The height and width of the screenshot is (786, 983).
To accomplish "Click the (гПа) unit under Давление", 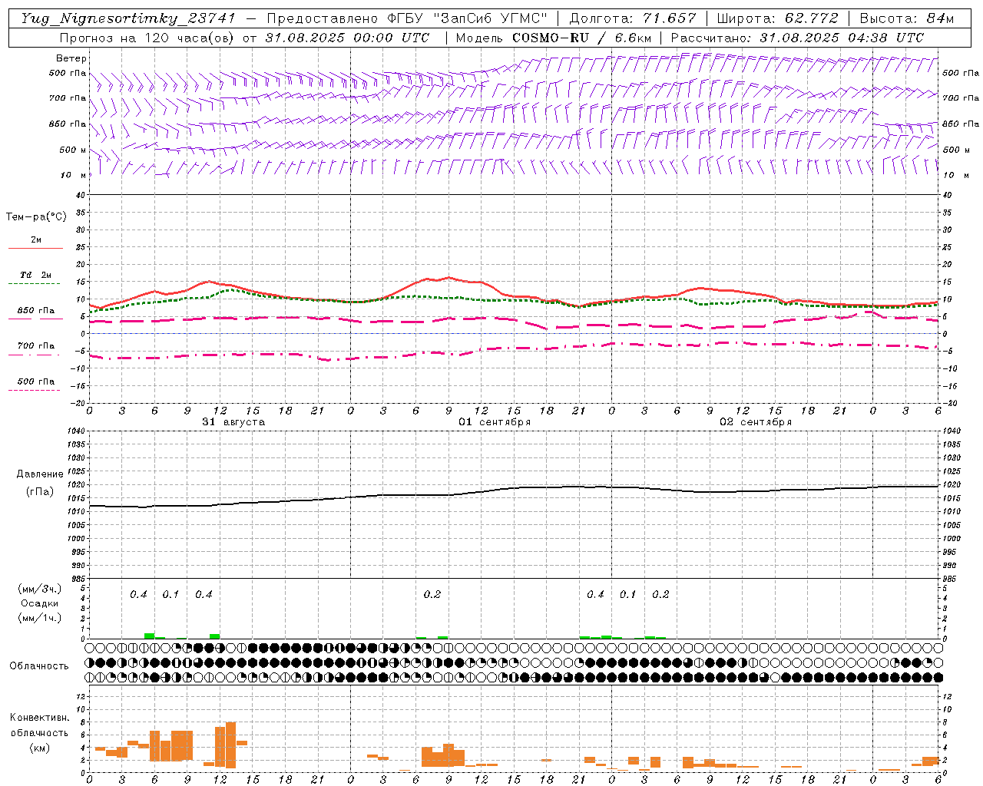I will coord(38,491).
